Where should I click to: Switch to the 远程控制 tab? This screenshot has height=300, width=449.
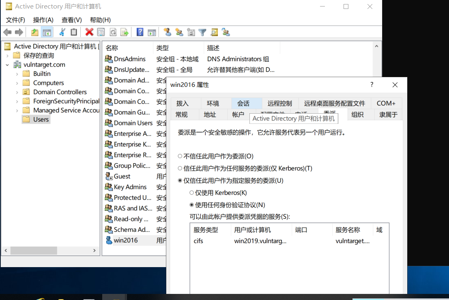[279, 104]
